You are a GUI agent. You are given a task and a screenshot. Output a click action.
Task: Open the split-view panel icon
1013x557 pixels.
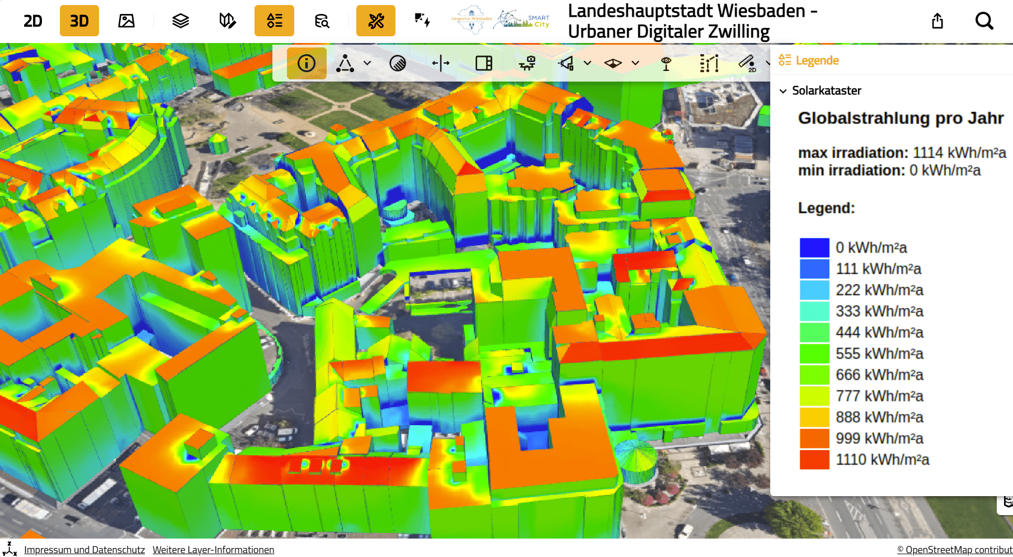483,63
